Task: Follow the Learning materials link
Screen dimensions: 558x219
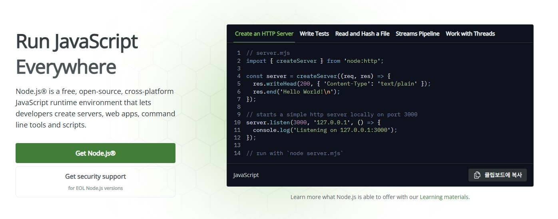Action: pos(444,197)
